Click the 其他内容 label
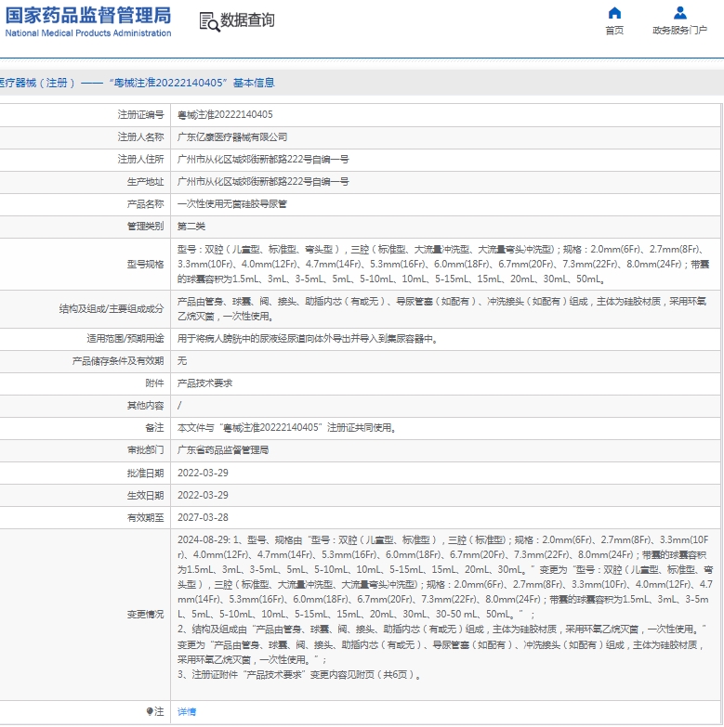 click(x=145, y=405)
